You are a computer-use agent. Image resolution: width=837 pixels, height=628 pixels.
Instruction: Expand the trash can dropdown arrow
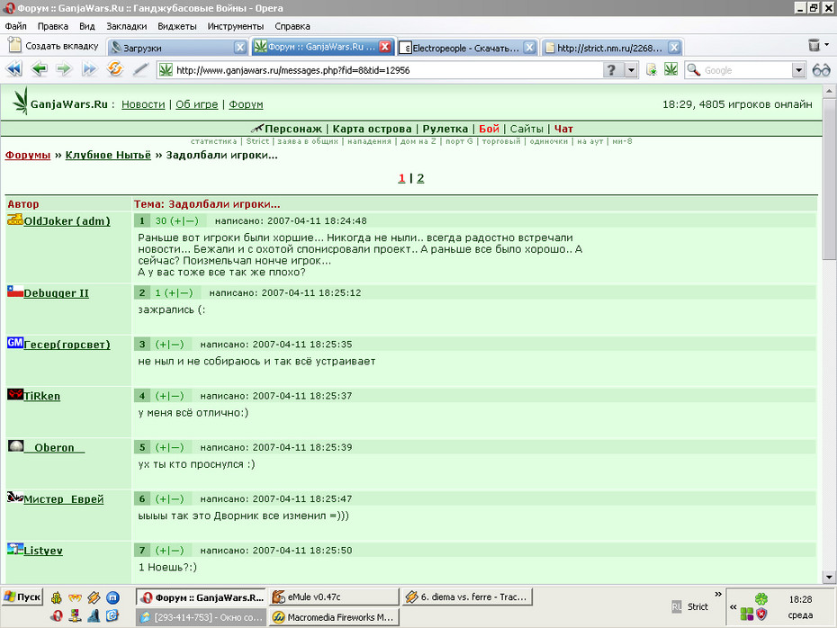point(827,45)
